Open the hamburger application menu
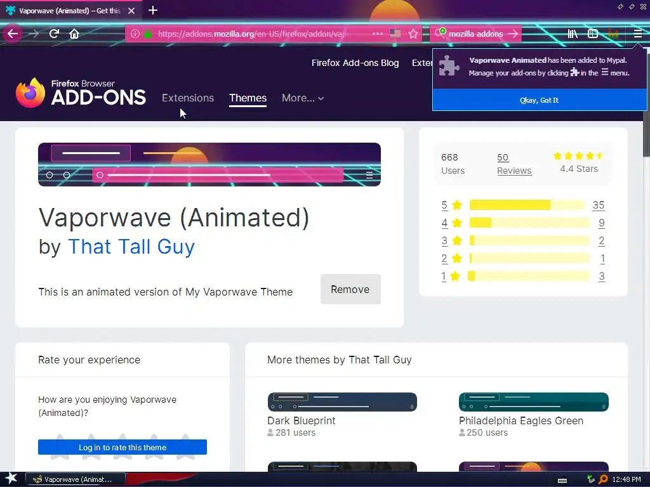The width and height of the screenshot is (650, 487). coord(637,34)
